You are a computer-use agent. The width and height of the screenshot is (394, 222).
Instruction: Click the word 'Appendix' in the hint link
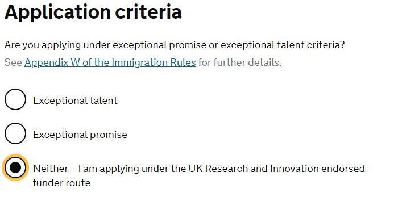pyautogui.click(x=46, y=62)
